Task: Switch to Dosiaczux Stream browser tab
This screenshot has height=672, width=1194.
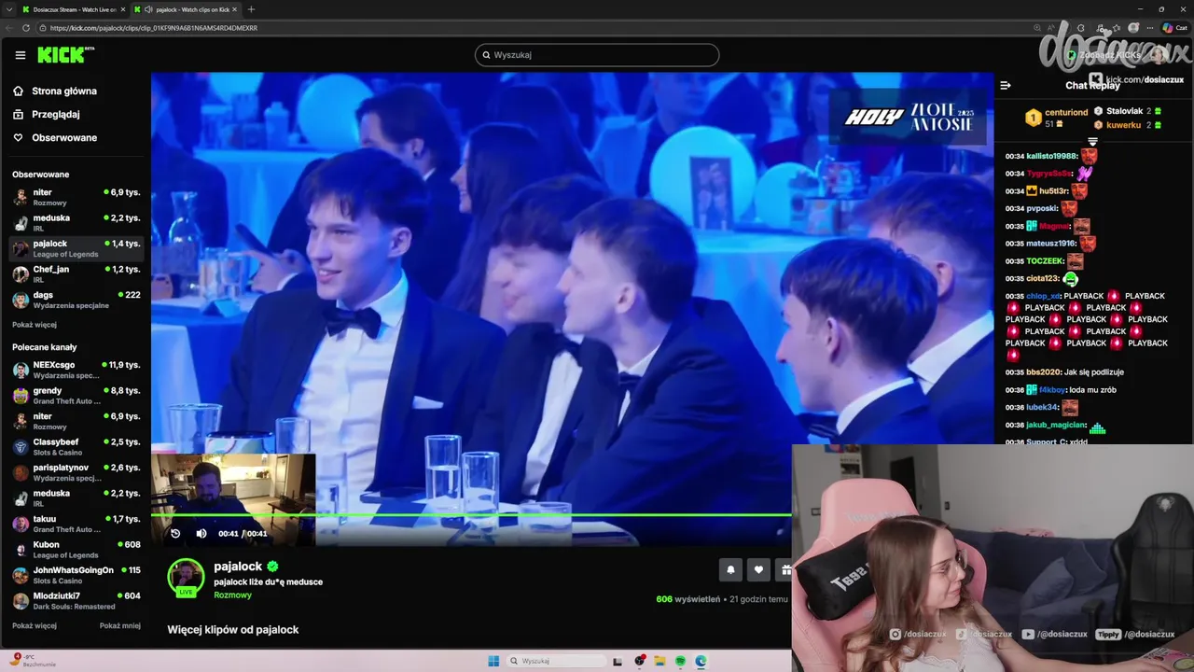Action: (x=74, y=9)
